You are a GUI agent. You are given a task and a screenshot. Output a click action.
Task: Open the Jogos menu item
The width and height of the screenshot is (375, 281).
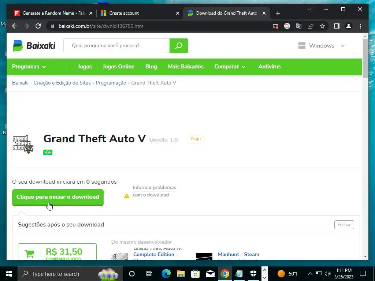click(85, 67)
